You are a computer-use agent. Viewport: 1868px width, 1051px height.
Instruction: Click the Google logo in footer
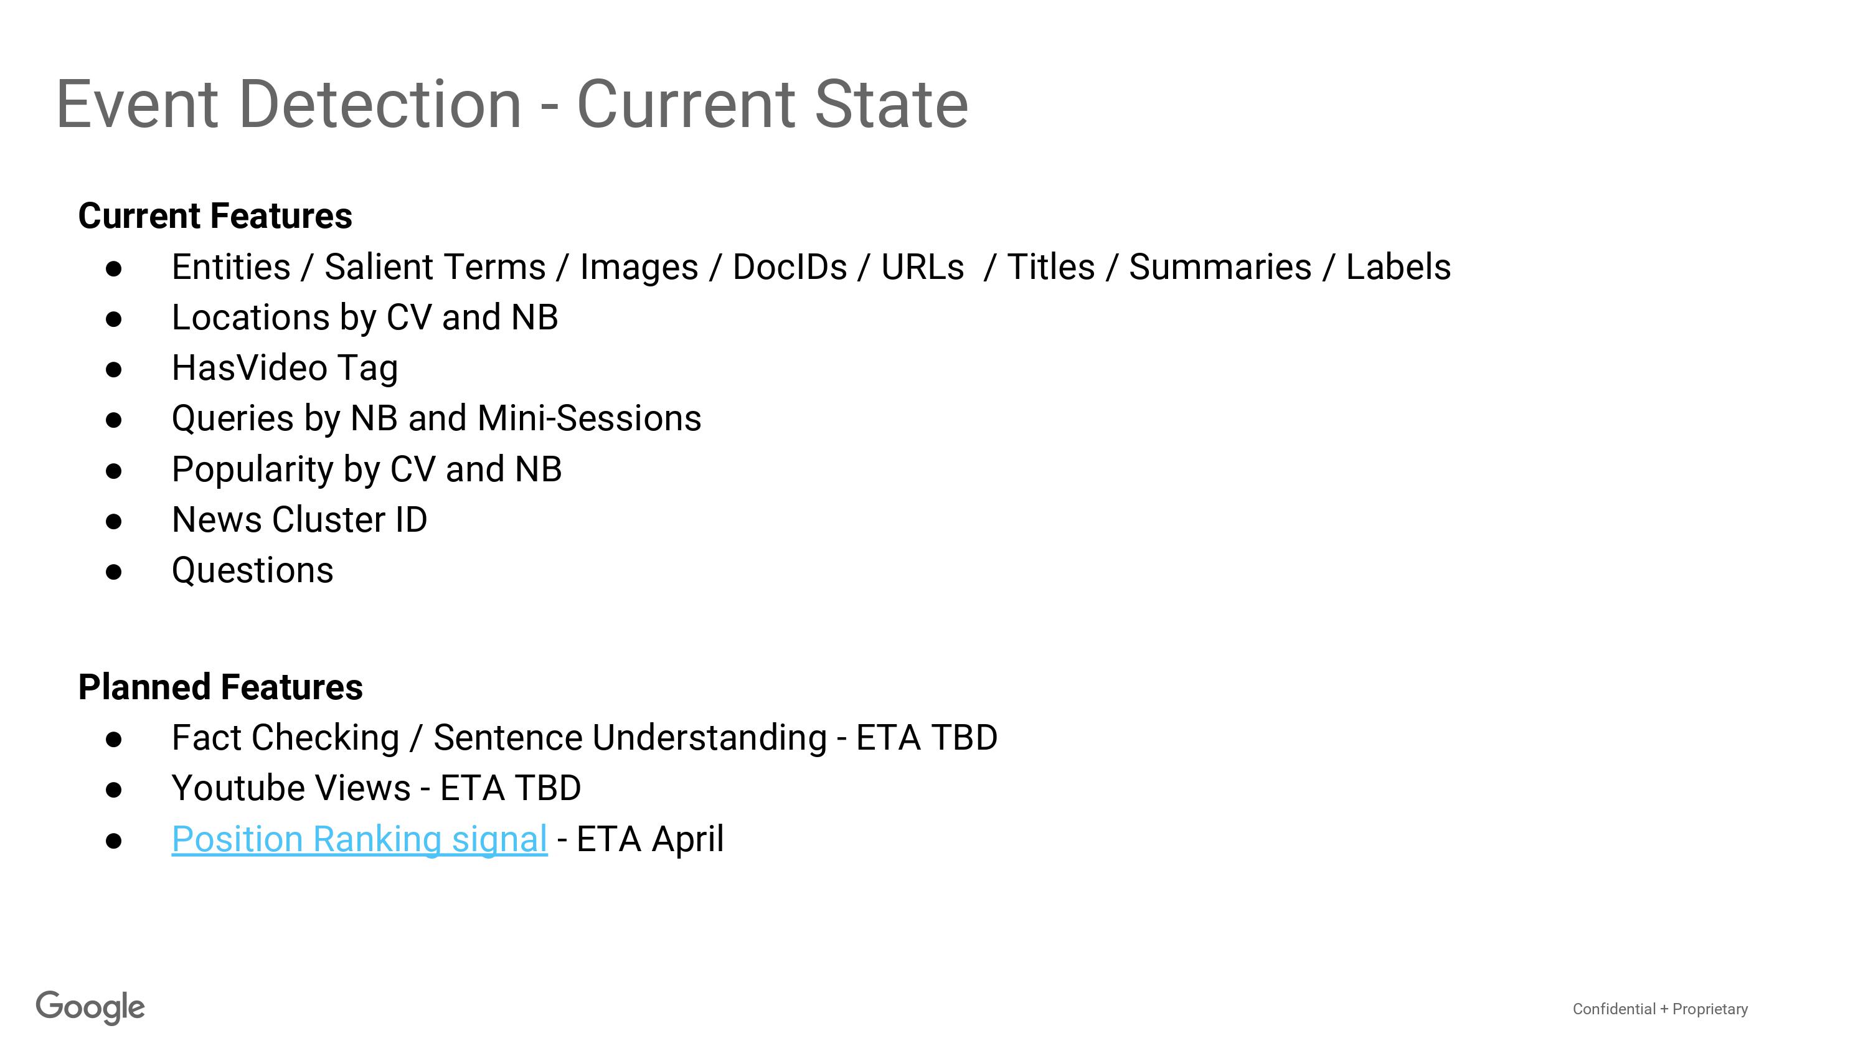pos(91,1007)
